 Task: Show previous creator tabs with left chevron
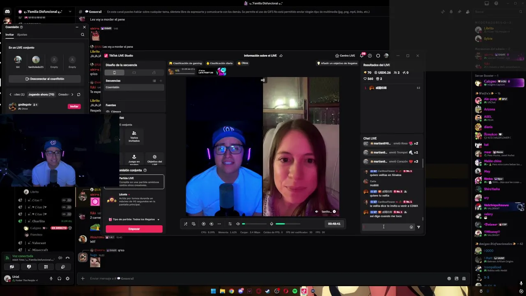click(11, 95)
